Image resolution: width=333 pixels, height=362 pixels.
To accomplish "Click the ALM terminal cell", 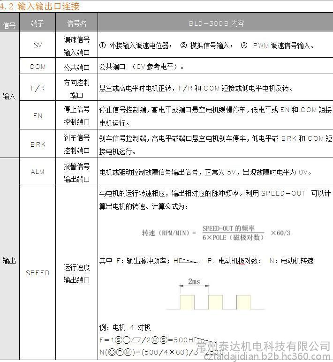I will 38,172.
